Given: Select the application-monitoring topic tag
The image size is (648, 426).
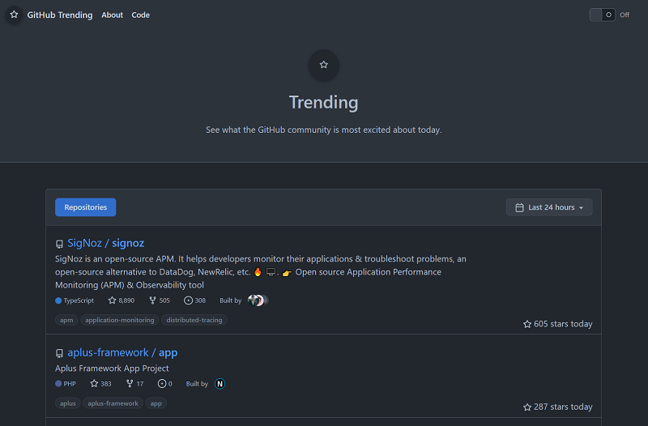Looking at the screenshot, I should pos(120,320).
